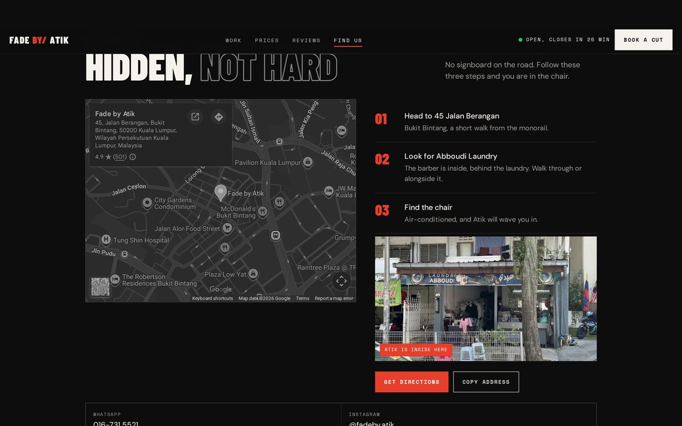Click the Pavilion Kuala Lumpur shopping marker
The image size is (682, 426).
tap(308, 162)
